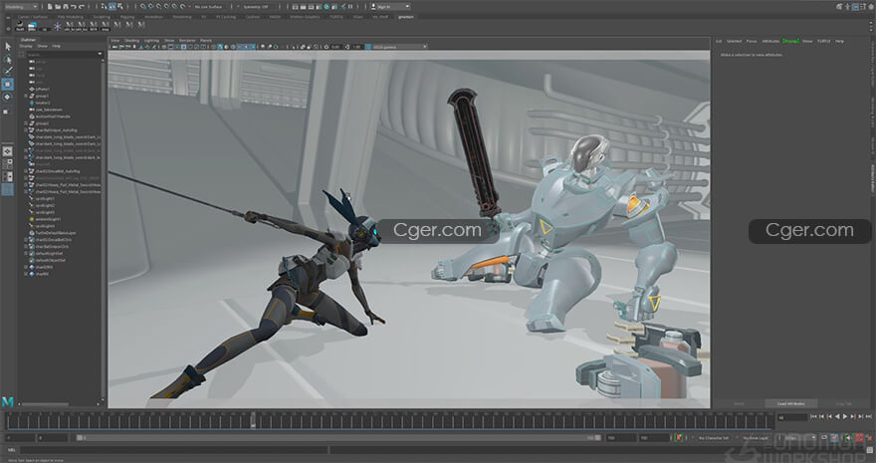The image size is (876, 463).
Task: Choose the Rotate tool in the toolbox
Action: click(8, 97)
